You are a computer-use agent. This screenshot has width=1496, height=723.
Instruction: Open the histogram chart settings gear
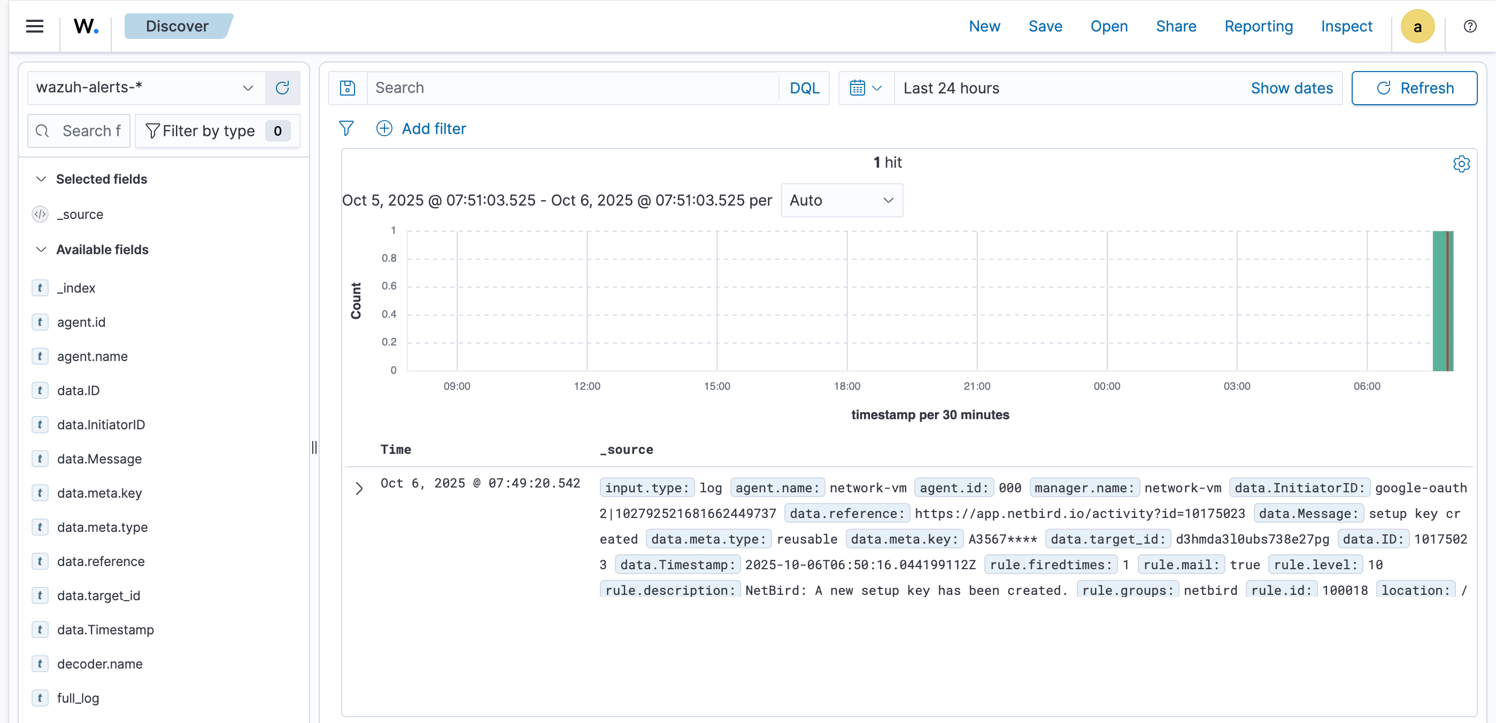coord(1461,164)
